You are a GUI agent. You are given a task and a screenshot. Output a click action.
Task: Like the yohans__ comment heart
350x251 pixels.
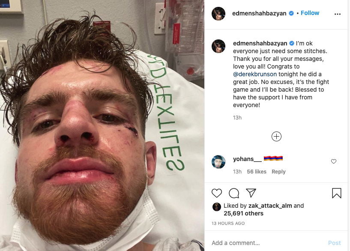click(333, 161)
